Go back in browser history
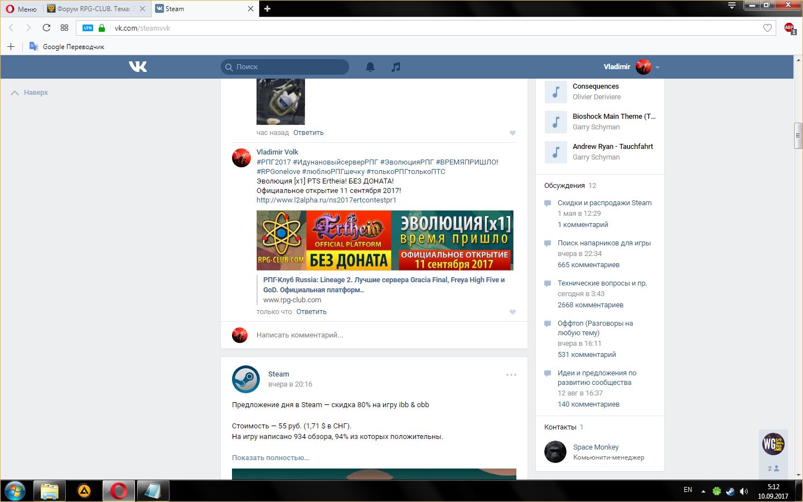Screen dimensions: 803x502 (11, 28)
